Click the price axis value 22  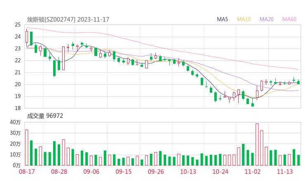point(18,60)
